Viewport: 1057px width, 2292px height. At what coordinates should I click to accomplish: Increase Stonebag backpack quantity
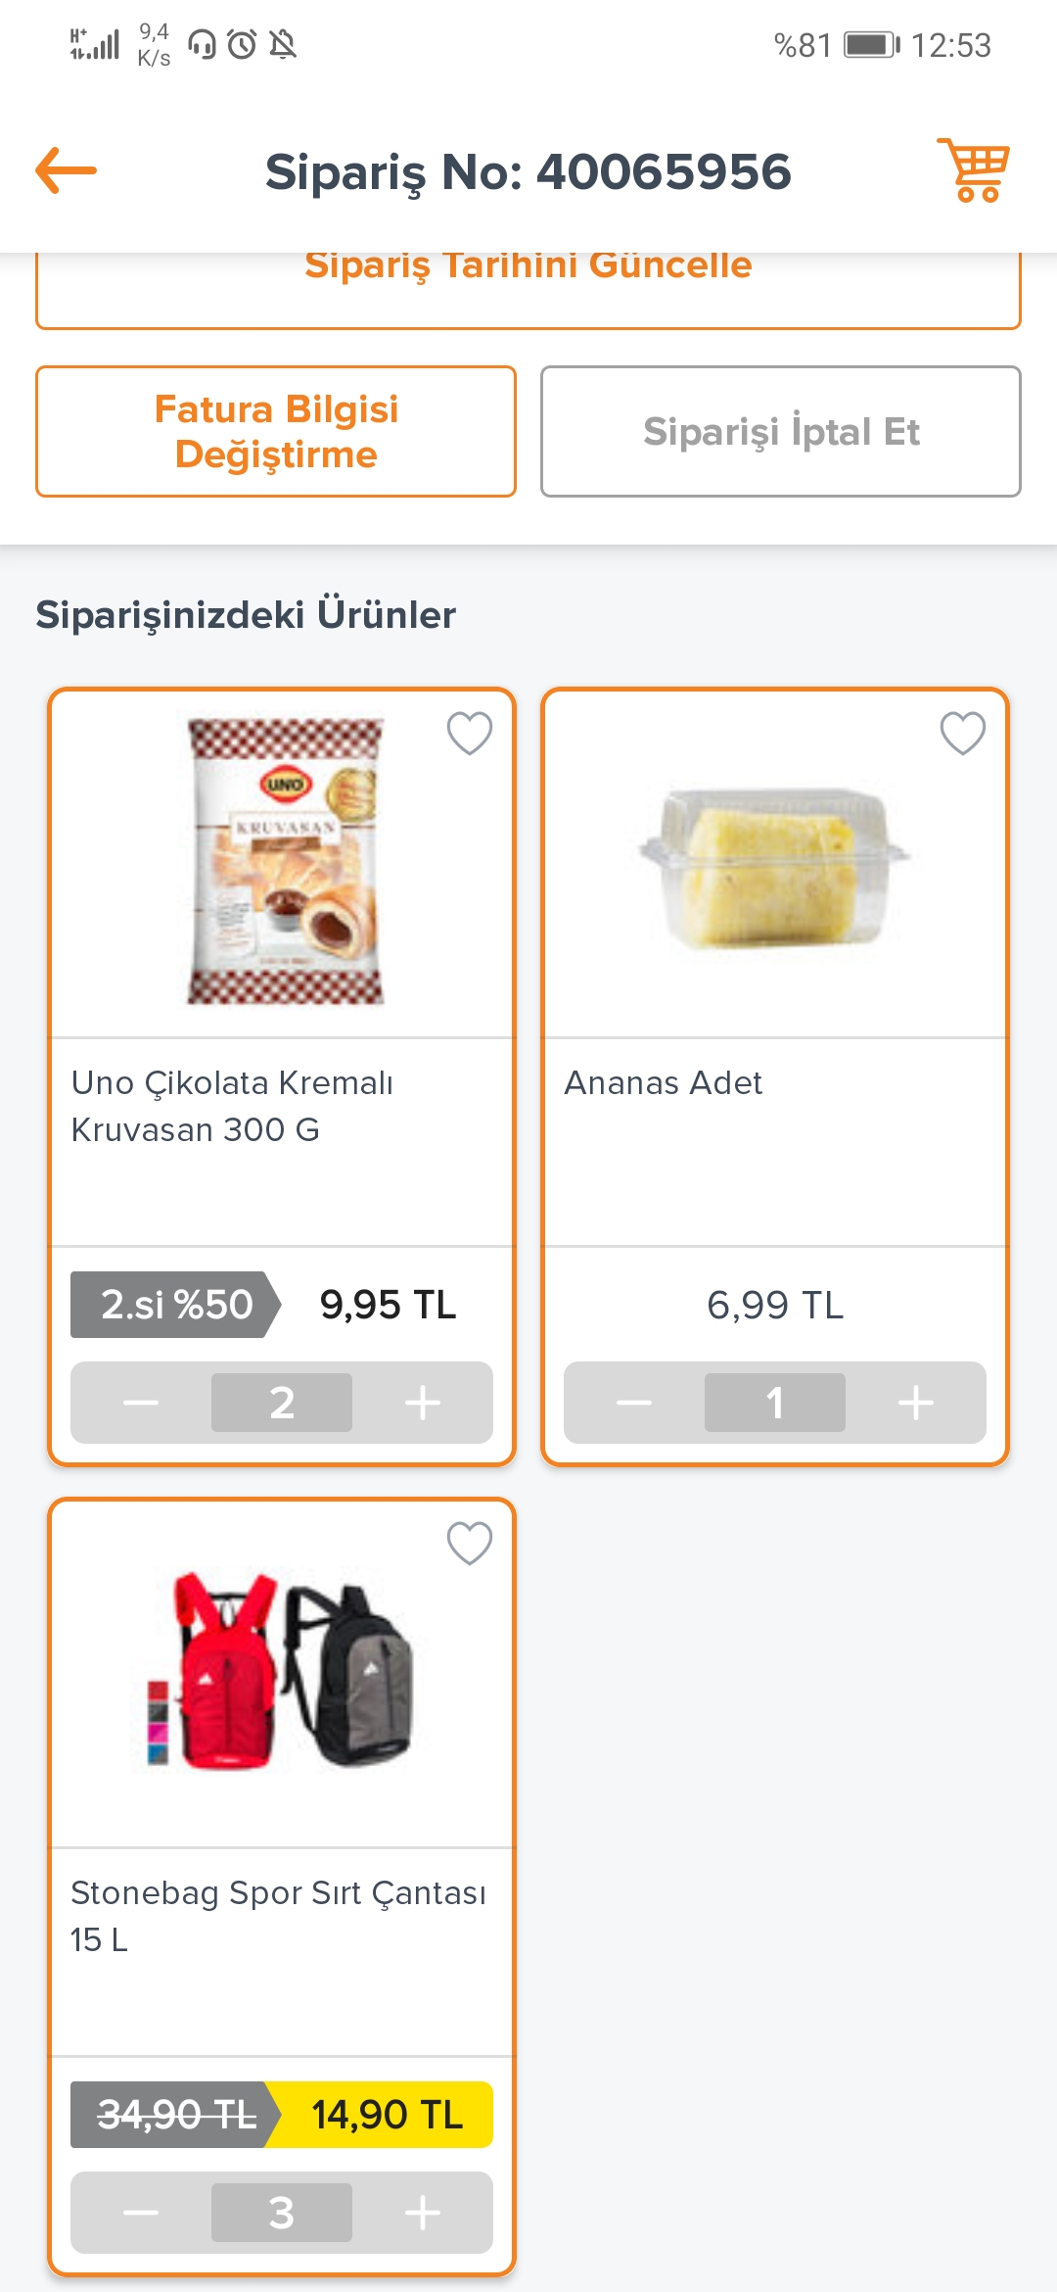pos(423,2213)
